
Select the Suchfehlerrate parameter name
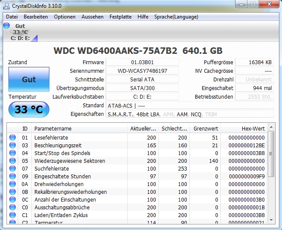(x=52, y=168)
